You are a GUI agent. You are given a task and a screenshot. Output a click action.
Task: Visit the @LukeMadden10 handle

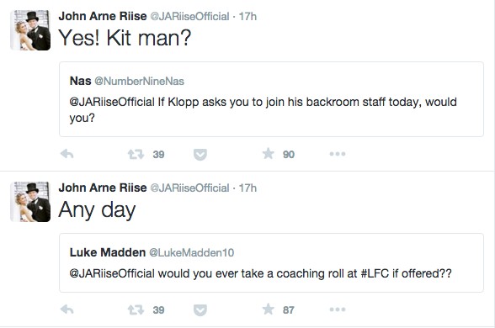(x=192, y=252)
